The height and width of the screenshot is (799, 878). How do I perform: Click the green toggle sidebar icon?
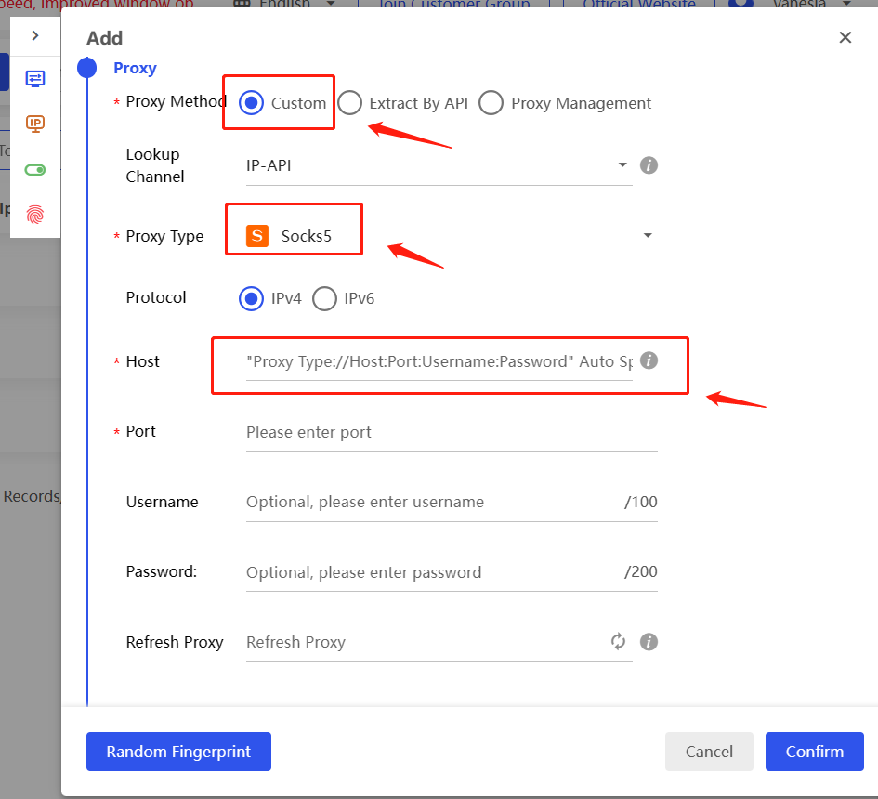(x=35, y=170)
